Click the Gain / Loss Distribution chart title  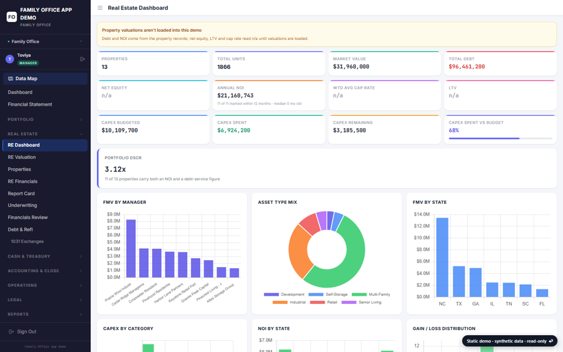[444, 329]
